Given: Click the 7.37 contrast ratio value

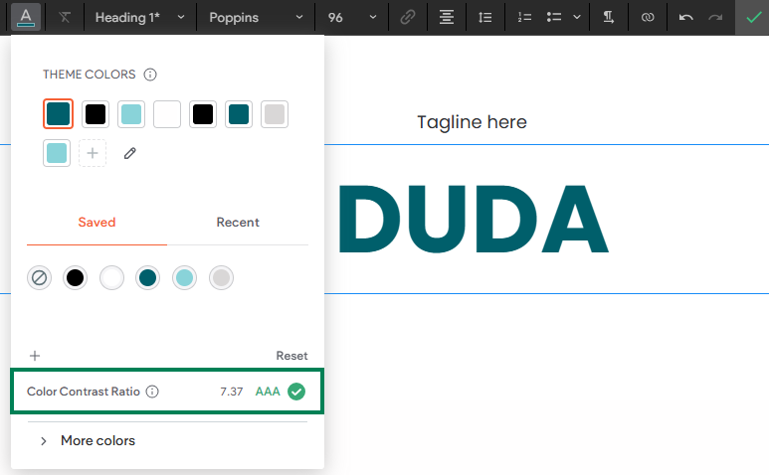Looking at the screenshot, I should tap(232, 392).
